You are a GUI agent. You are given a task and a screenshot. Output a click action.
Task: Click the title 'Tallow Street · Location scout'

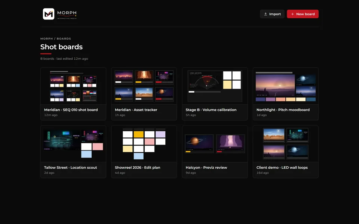tap(71, 168)
